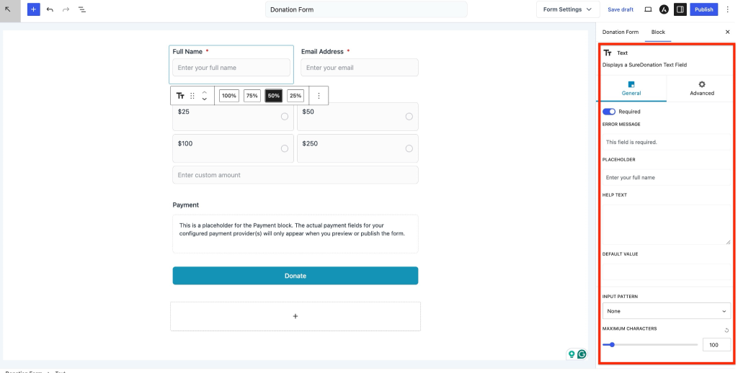738x373 pixels.
Task: Click the Save draft link
Action: coord(621,9)
